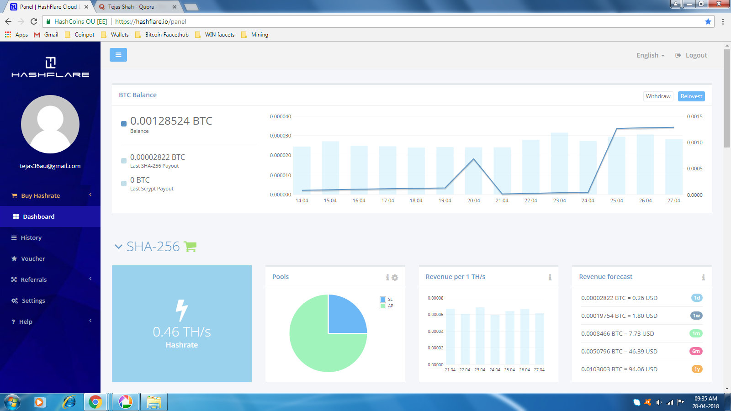Open Mining bookmark folder

254,35
